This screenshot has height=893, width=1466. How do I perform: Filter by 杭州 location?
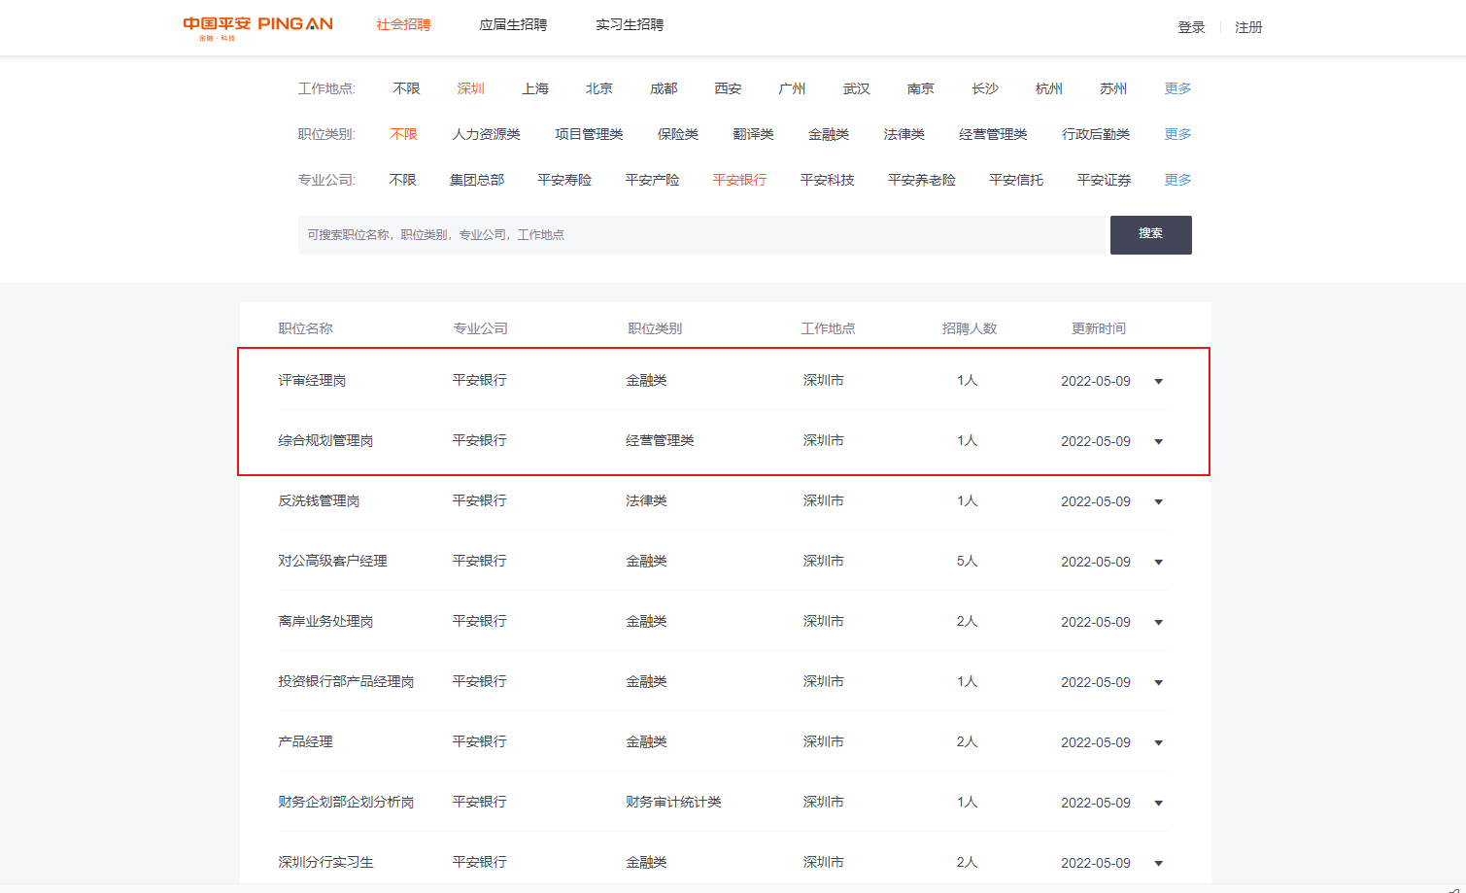tap(1049, 88)
